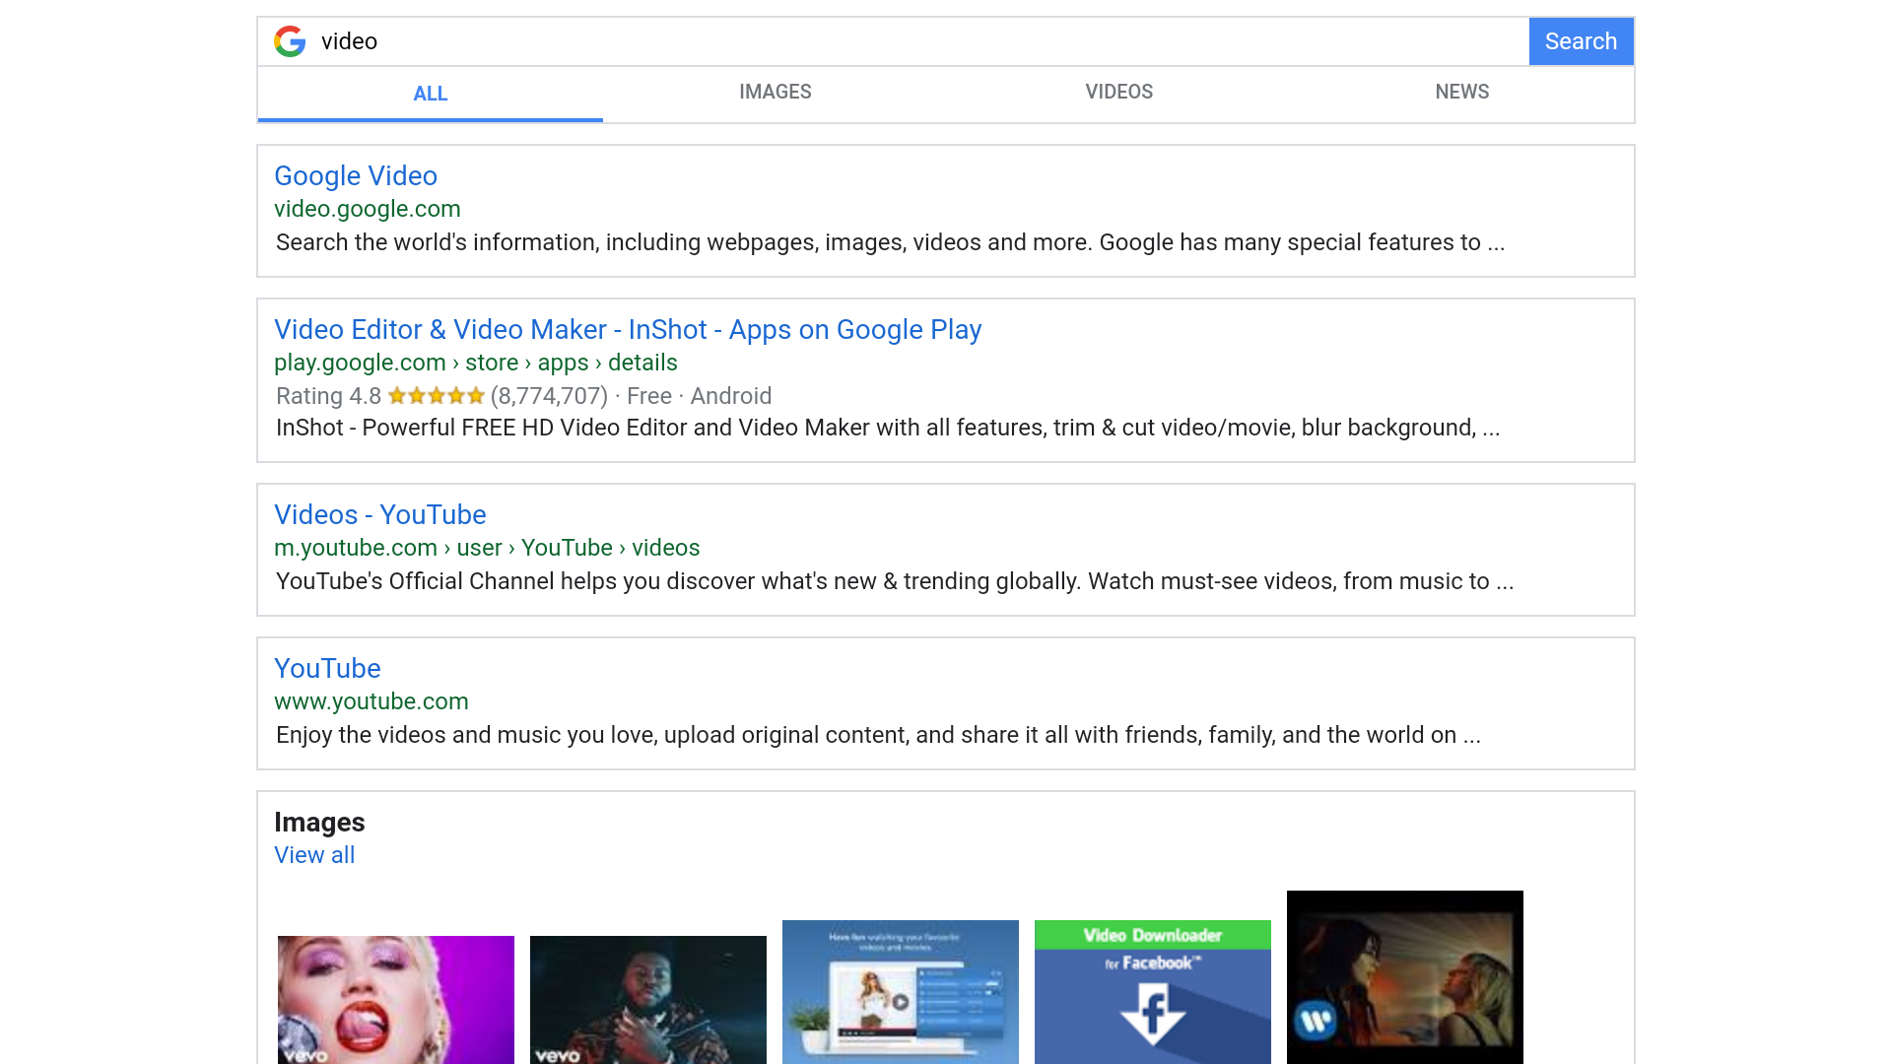Open the pink-haired singer Vevo thumbnail
Viewport: 1892px width, 1064px height.
tap(395, 999)
